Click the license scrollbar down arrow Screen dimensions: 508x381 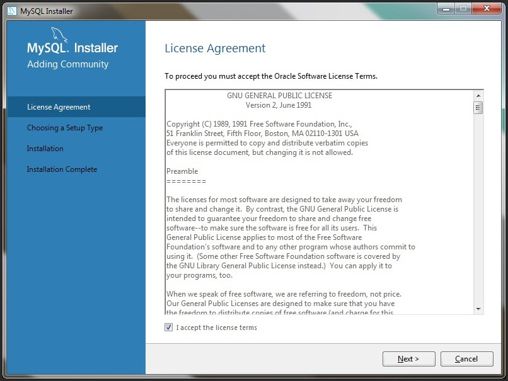[x=478, y=309]
